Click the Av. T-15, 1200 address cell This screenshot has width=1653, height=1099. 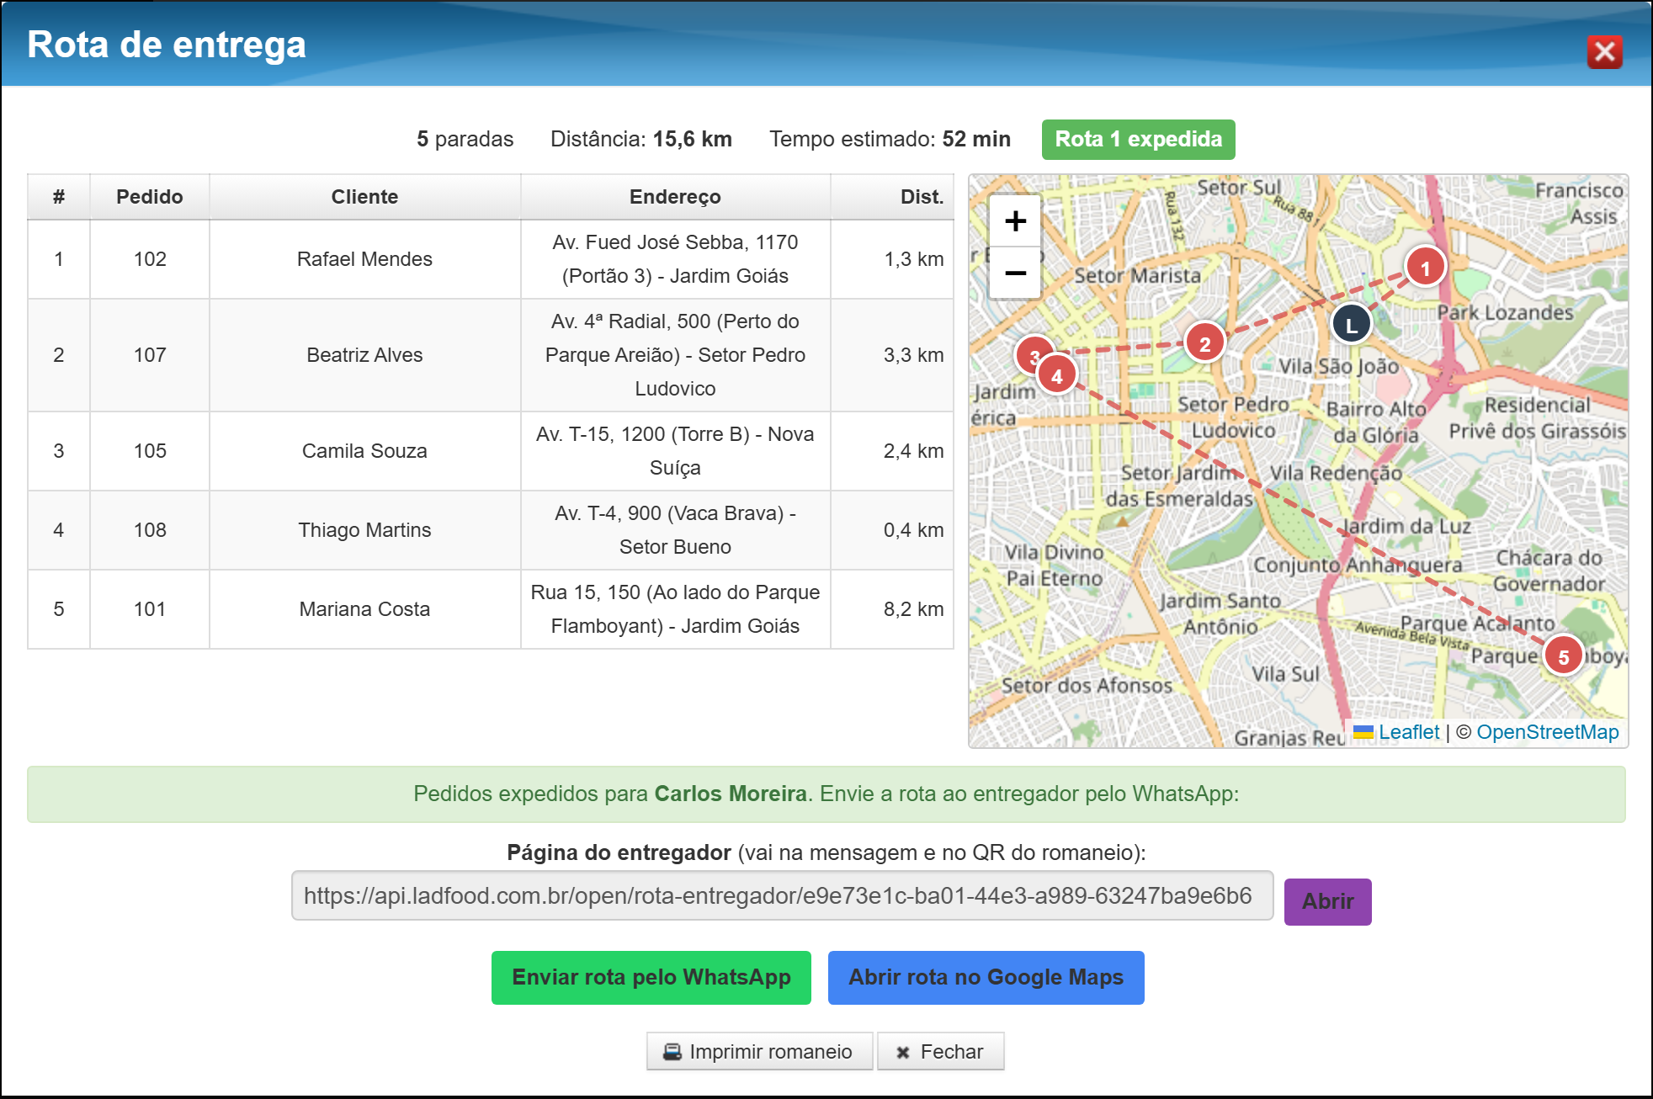[675, 451]
